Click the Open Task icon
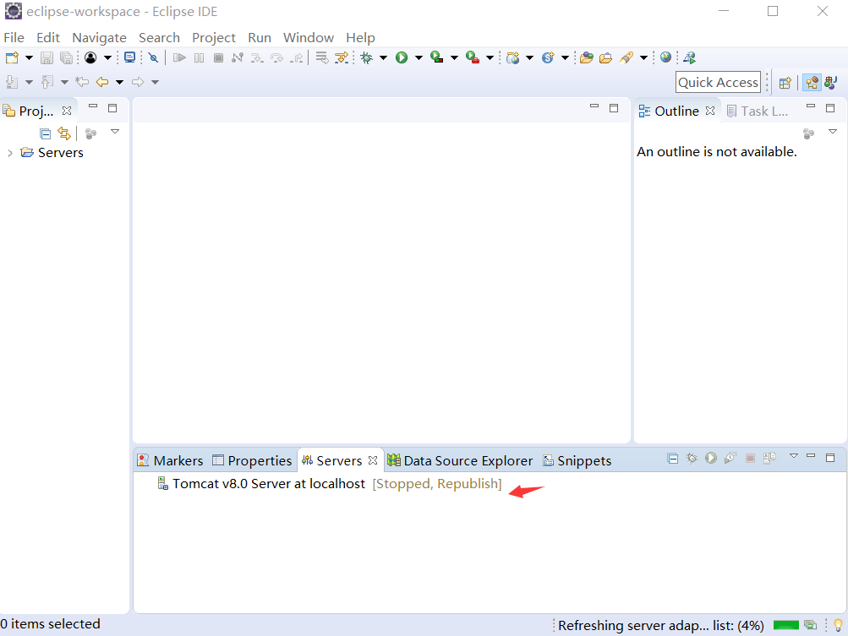The image size is (848, 636). 606,57
